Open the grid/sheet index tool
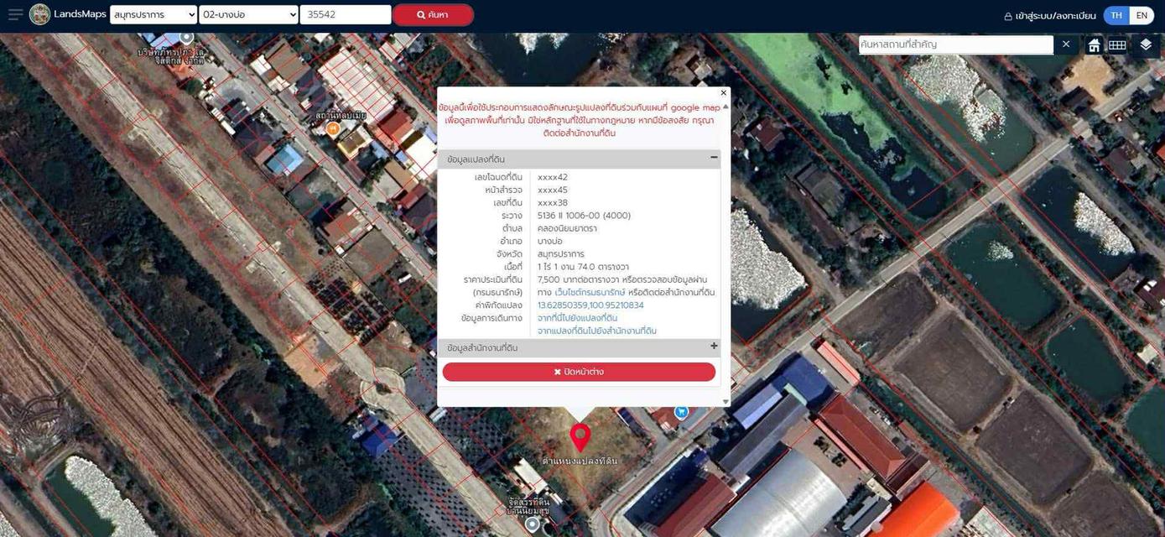The image size is (1165, 537). pos(1117,45)
